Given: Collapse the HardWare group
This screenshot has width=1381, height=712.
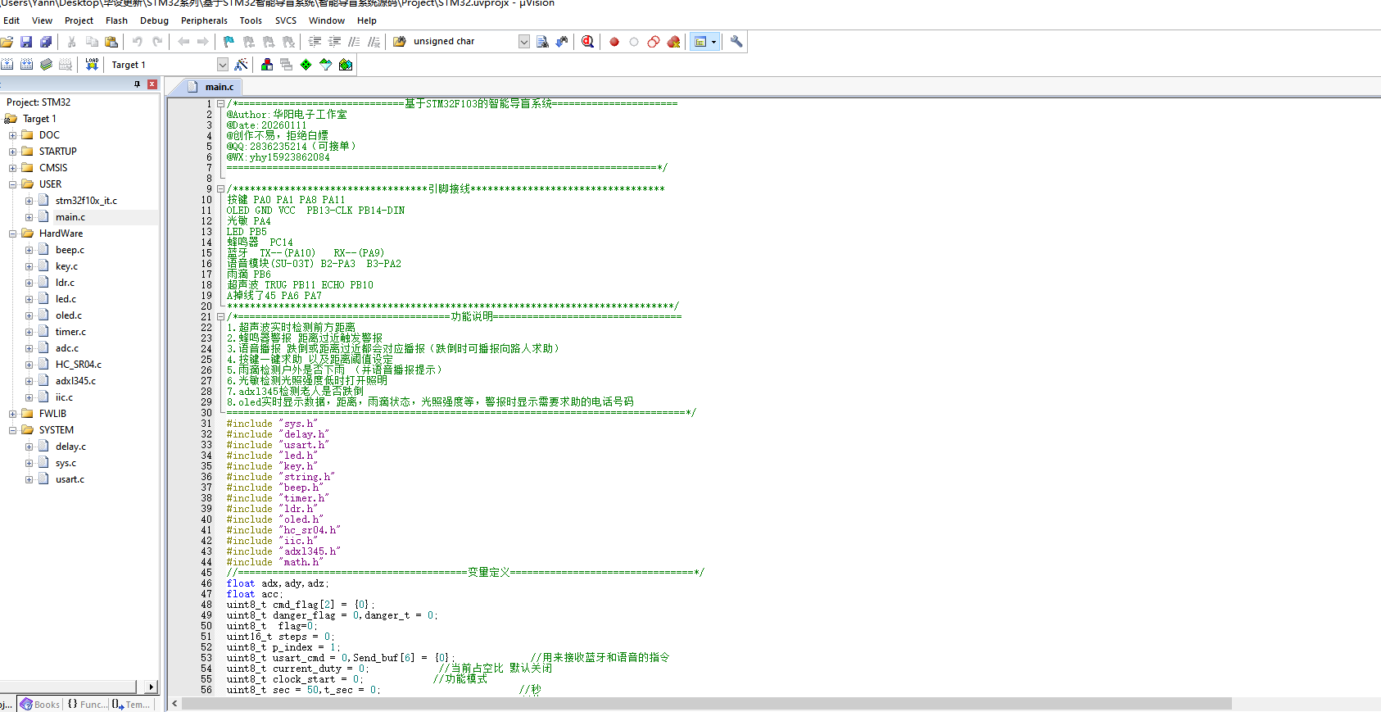Looking at the screenshot, I should 12,234.
